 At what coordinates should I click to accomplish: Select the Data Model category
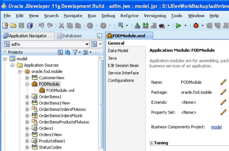pyautogui.click(x=118, y=51)
